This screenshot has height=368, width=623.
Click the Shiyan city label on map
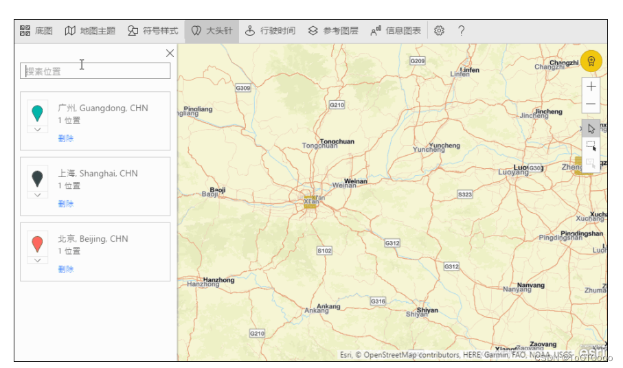click(x=422, y=312)
